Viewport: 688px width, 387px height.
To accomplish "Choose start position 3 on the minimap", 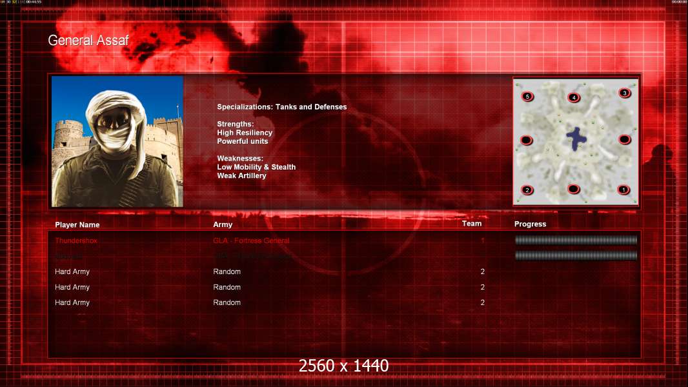I will [x=625, y=93].
